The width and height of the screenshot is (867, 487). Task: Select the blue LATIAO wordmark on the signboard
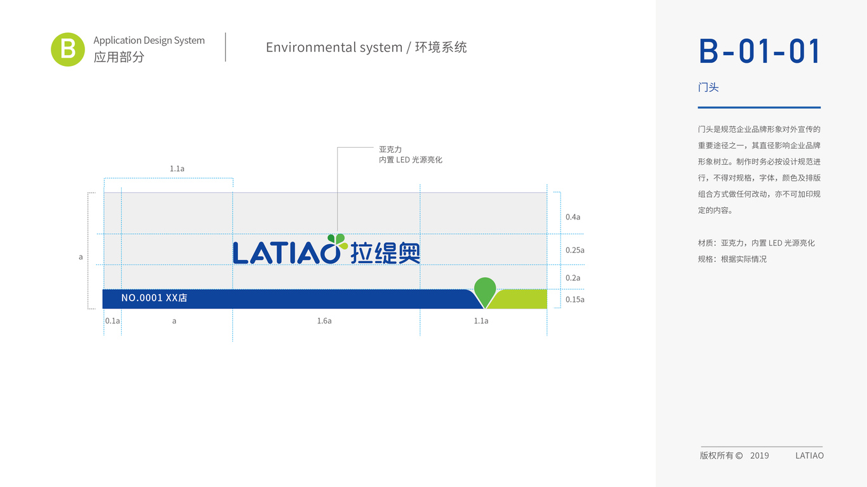pos(286,252)
